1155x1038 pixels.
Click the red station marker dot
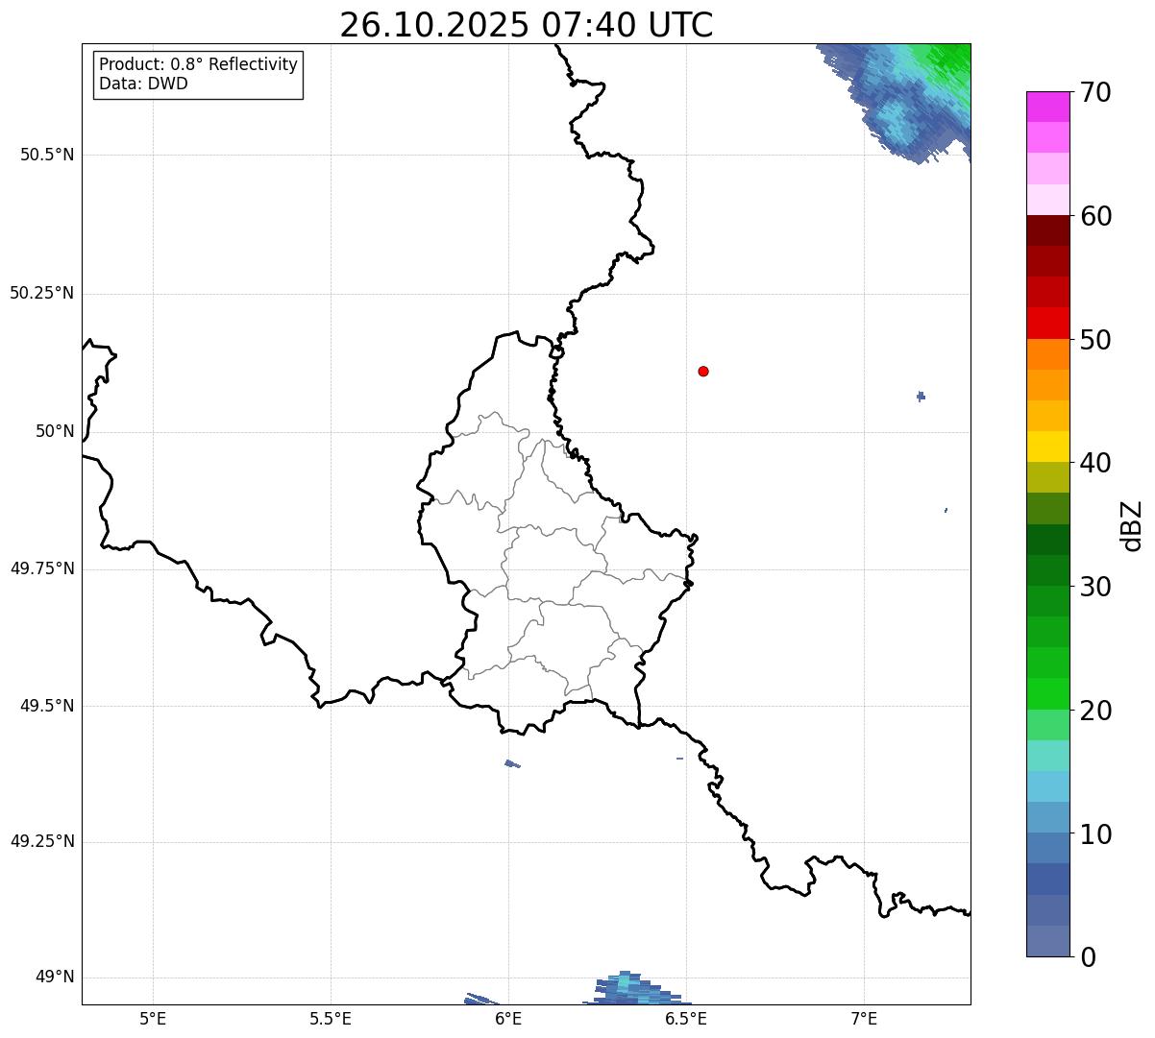pyautogui.click(x=703, y=371)
